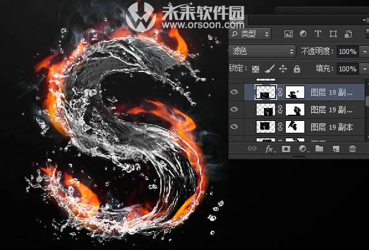This screenshot has height=250, width=369.
Task: Enable the adjustment layer filter icon
Action: tap(303, 34)
